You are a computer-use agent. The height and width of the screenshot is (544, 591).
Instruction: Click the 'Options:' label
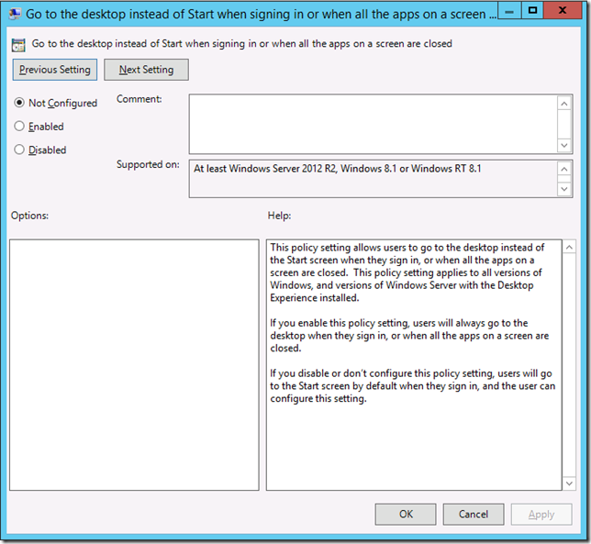click(29, 216)
